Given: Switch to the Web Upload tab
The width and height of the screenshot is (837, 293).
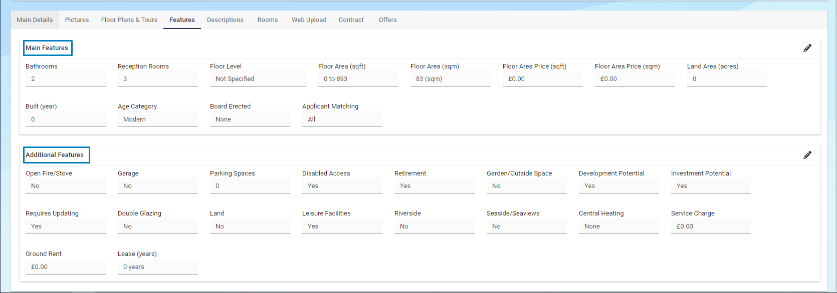Looking at the screenshot, I should (x=309, y=20).
